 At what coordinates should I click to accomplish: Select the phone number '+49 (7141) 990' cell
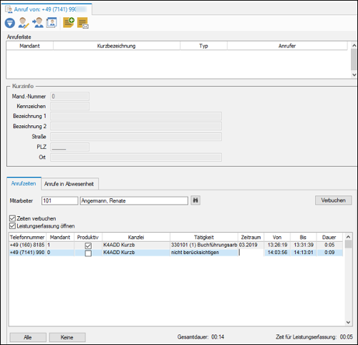[27, 253]
